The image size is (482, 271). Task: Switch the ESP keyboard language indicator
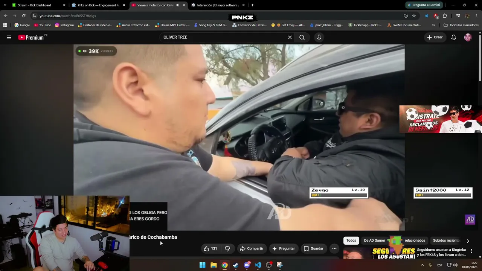point(440,265)
